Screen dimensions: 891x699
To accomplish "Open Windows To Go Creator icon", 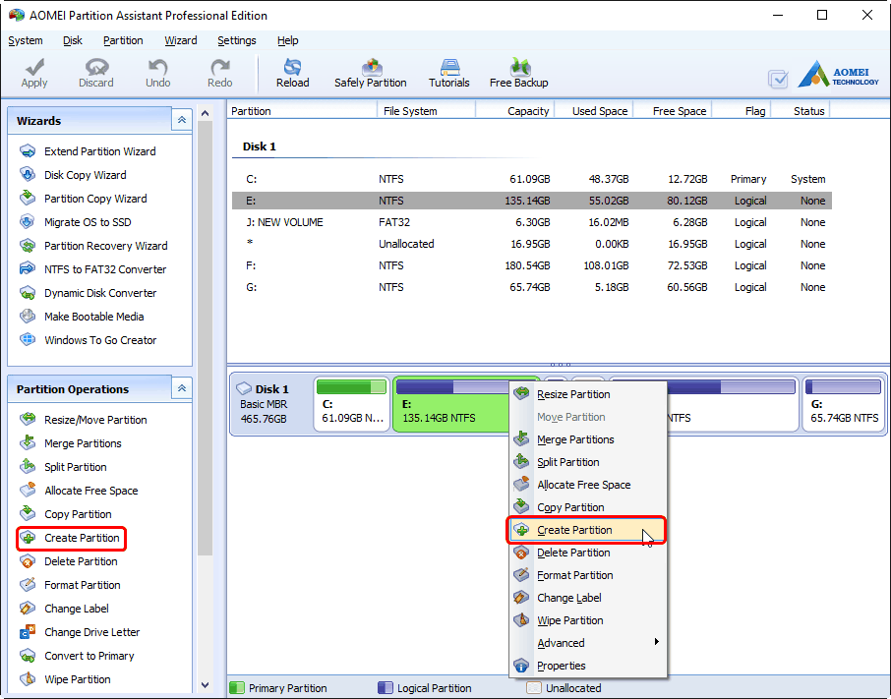I will coord(28,339).
